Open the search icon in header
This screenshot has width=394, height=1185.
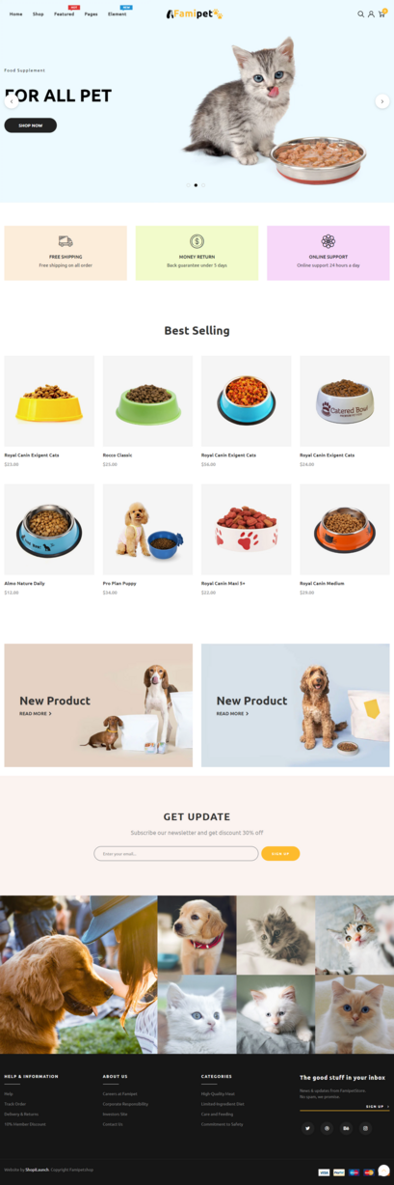(x=361, y=14)
